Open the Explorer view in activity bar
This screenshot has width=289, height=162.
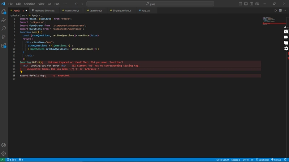[x=4, y=12]
